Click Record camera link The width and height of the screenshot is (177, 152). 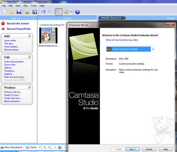tap(12, 50)
